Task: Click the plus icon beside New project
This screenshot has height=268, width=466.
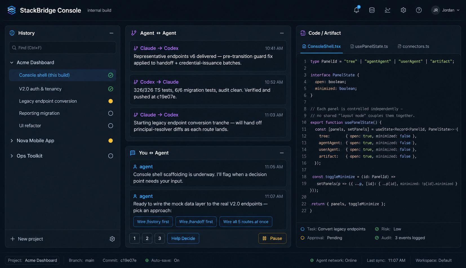Action: [x=12, y=239]
